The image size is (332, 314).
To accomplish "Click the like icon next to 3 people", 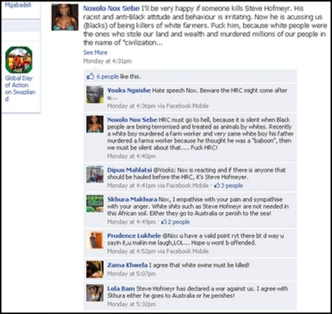I will [217, 186].
